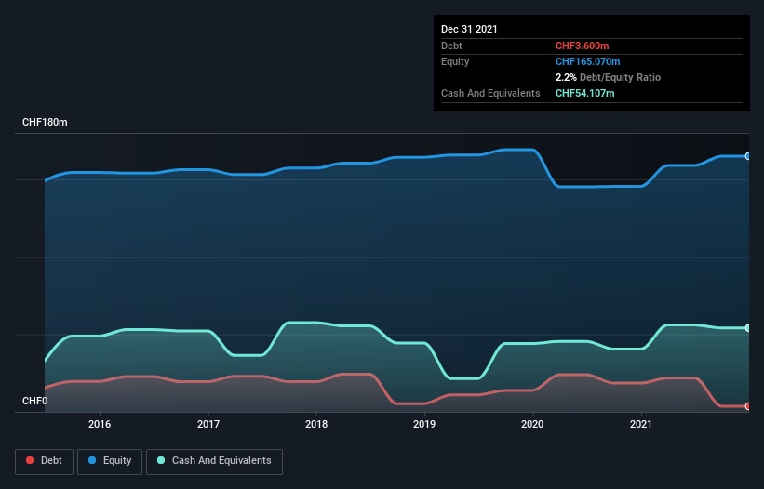764x489 pixels.
Task: Click the CHF54.107m cash value
Action: [x=584, y=93]
